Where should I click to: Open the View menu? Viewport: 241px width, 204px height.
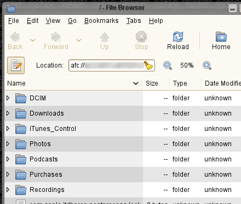click(x=53, y=21)
